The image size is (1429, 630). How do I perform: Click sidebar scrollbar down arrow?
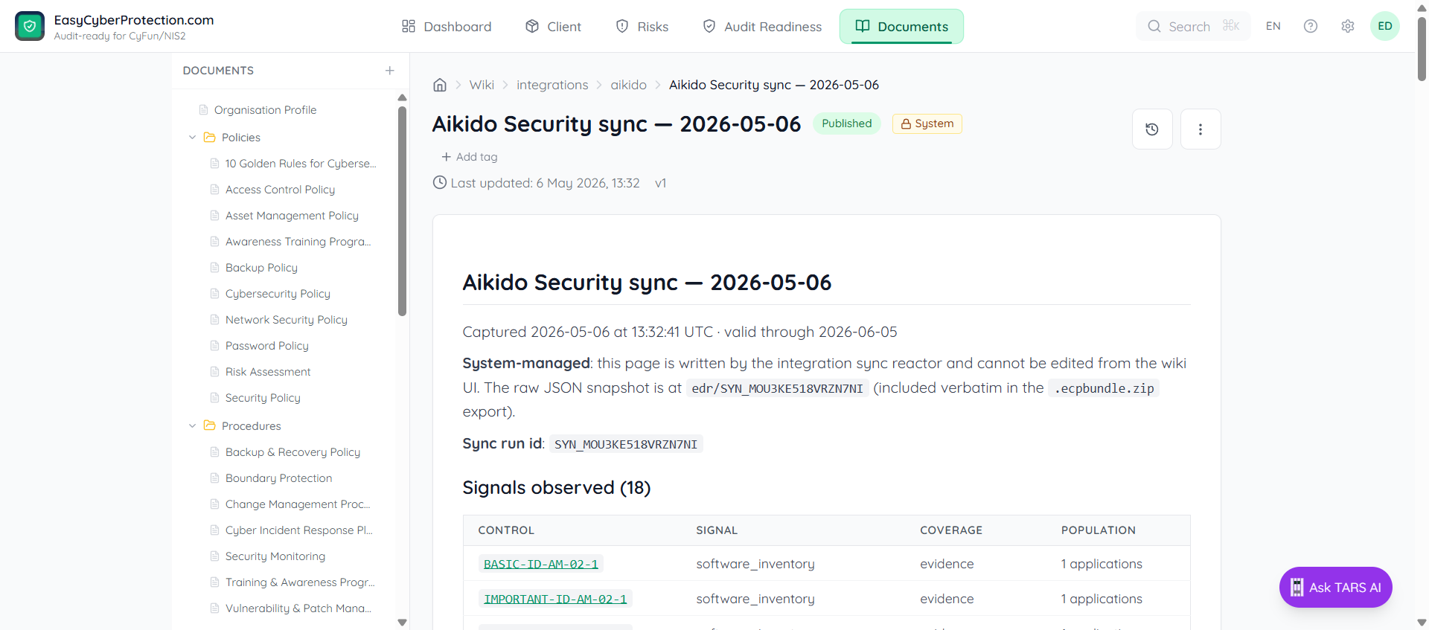point(402,623)
